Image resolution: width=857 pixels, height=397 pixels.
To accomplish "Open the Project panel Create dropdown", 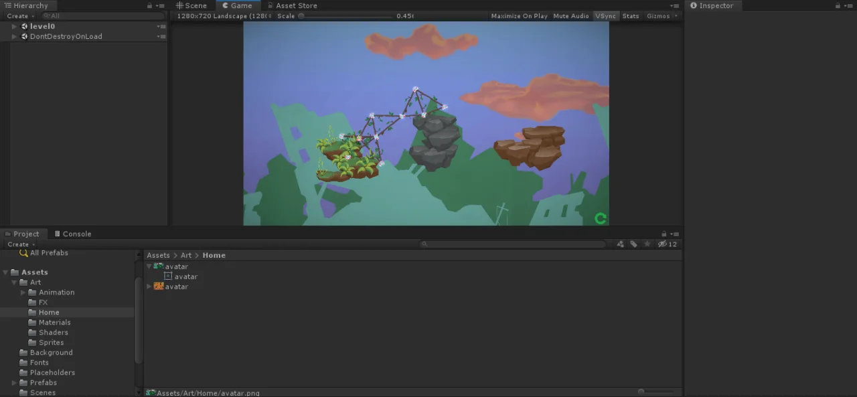I will pyautogui.click(x=21, y=244).
